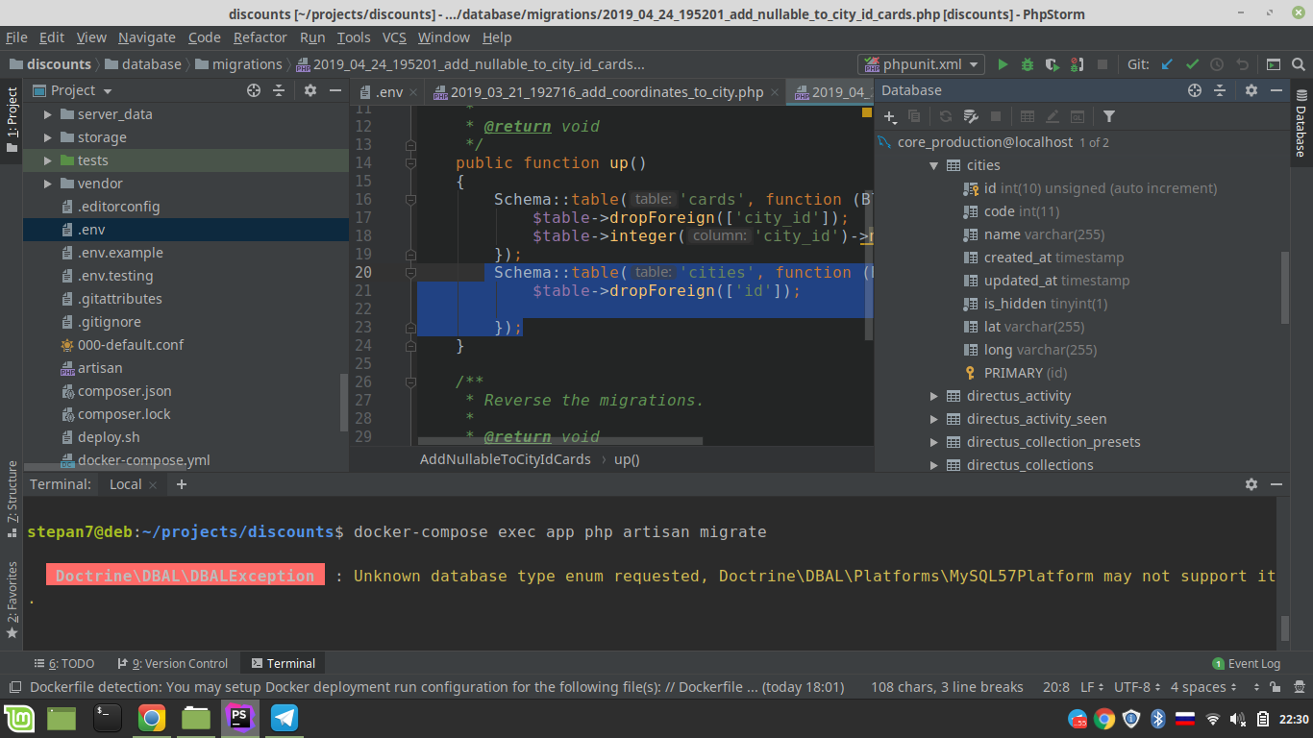Run the phpunit.xml configuration
This screenshot has height=738, width=1313.
coord(1003,64)
